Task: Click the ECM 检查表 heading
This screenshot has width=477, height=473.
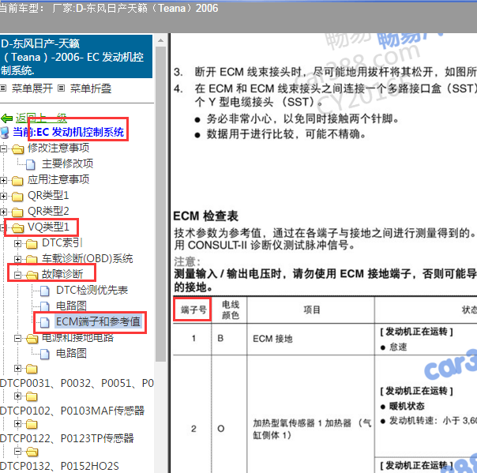Action: [205, 216]
